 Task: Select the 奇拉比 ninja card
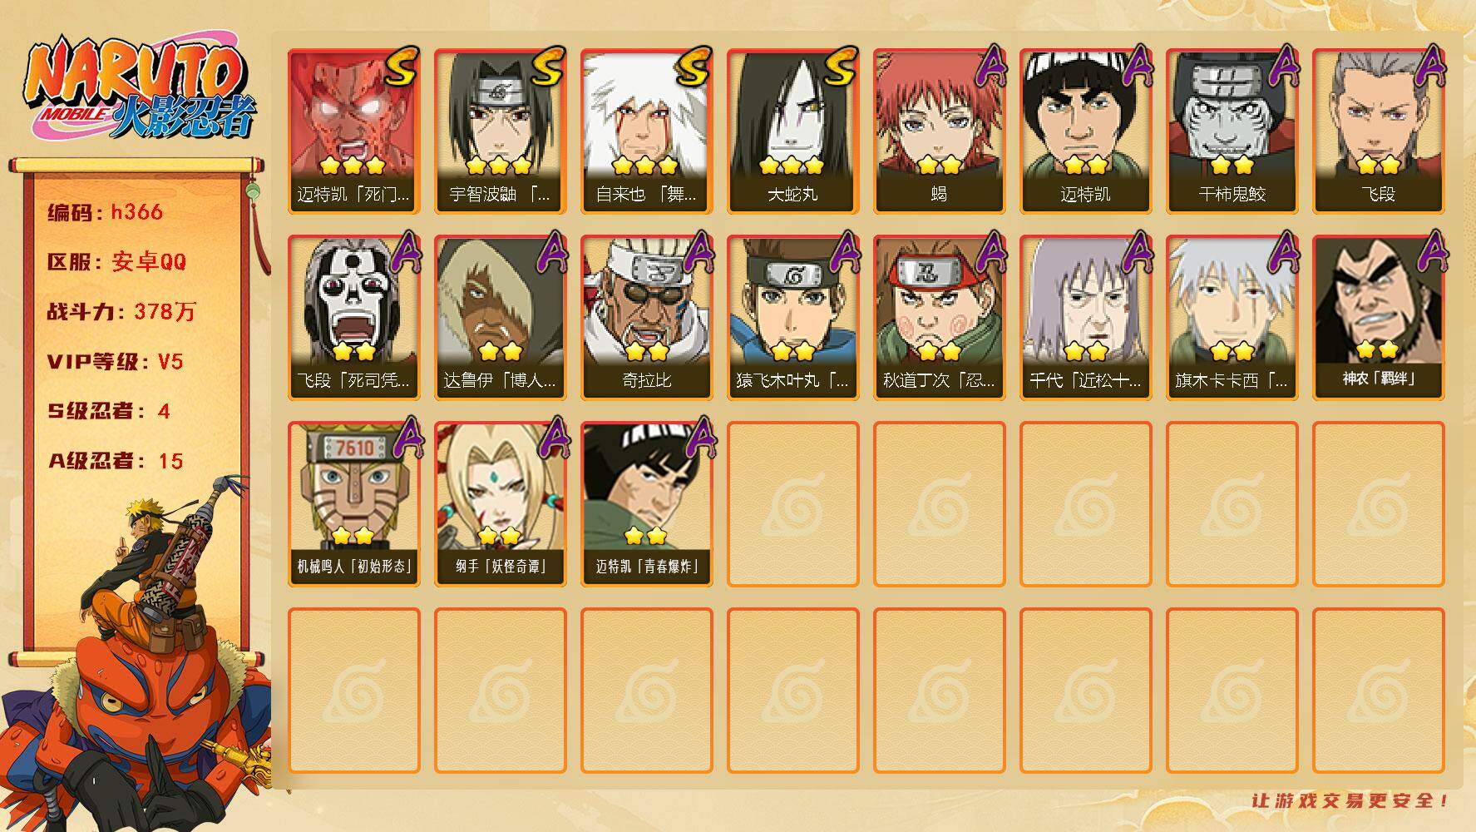point(646,318)
